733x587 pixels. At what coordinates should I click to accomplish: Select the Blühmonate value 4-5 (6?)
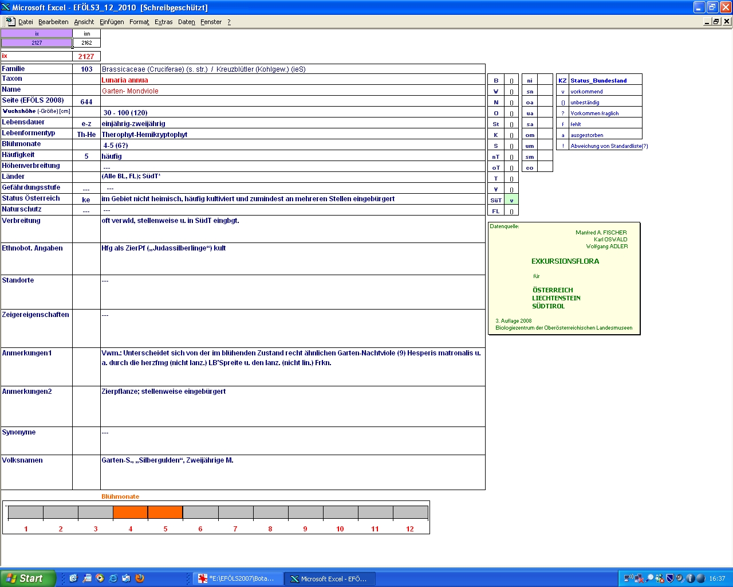(x=293, y=145)
